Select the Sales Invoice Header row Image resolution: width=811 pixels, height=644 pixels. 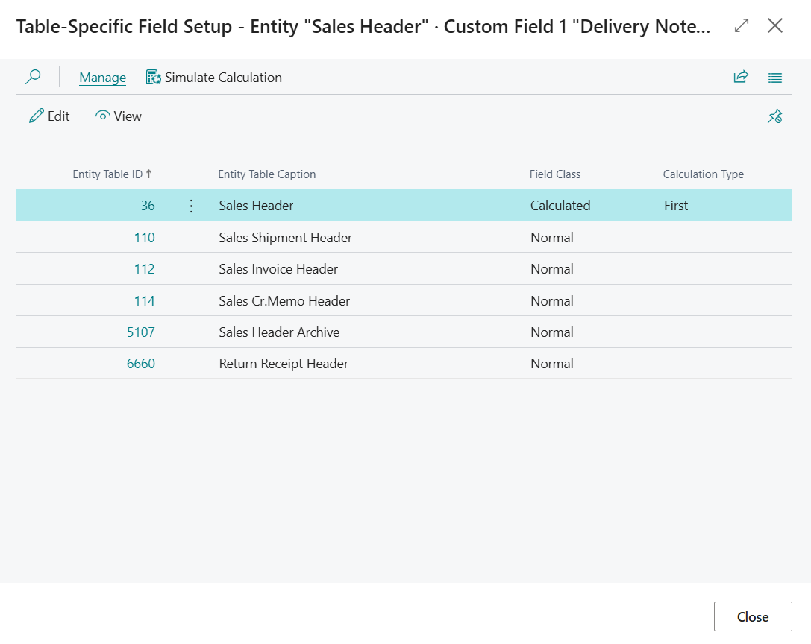278,269
